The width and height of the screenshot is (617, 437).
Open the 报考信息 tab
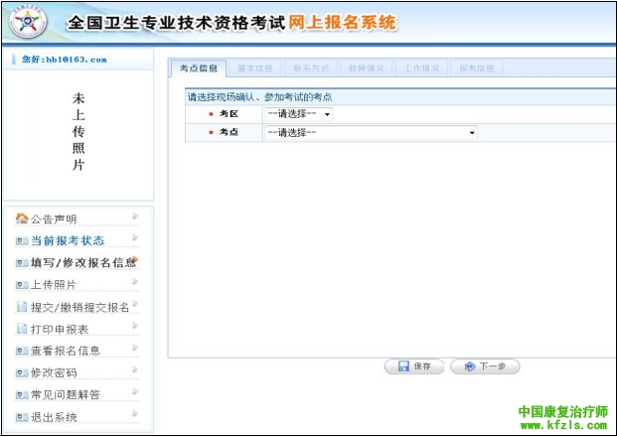coord(476,69)
